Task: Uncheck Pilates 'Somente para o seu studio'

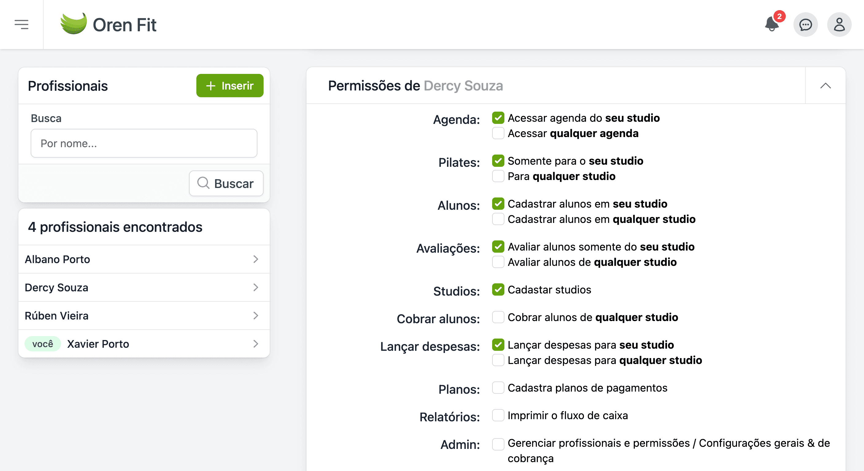Action: tap(498, 161)
